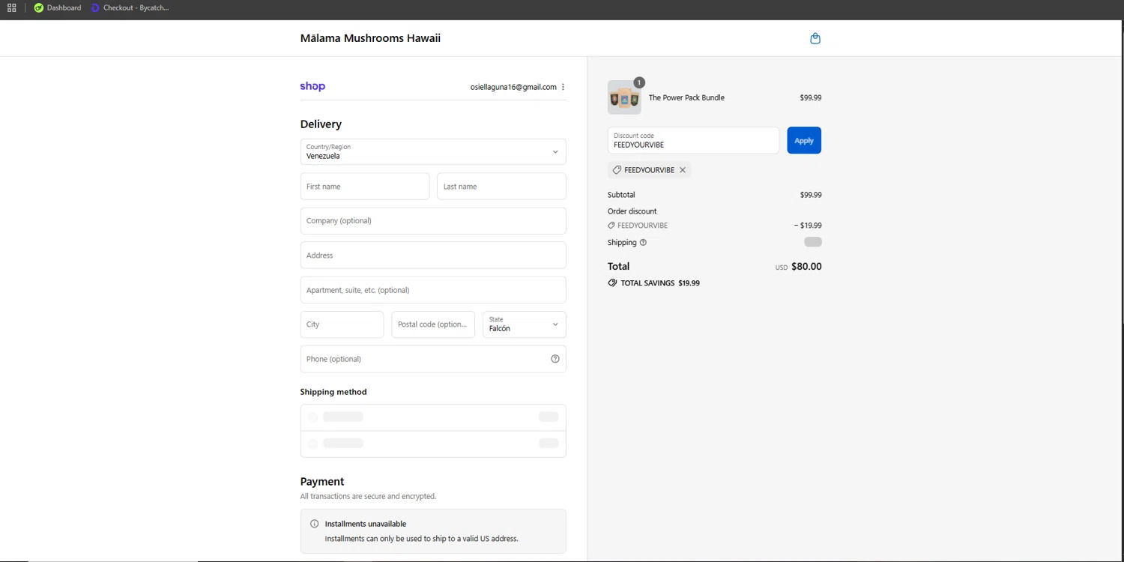Click The Power Pack Bundle product name
Image resolution: width=1124 pixels, height=562 pixels.
pyautogui.click(x=686, y=97)
